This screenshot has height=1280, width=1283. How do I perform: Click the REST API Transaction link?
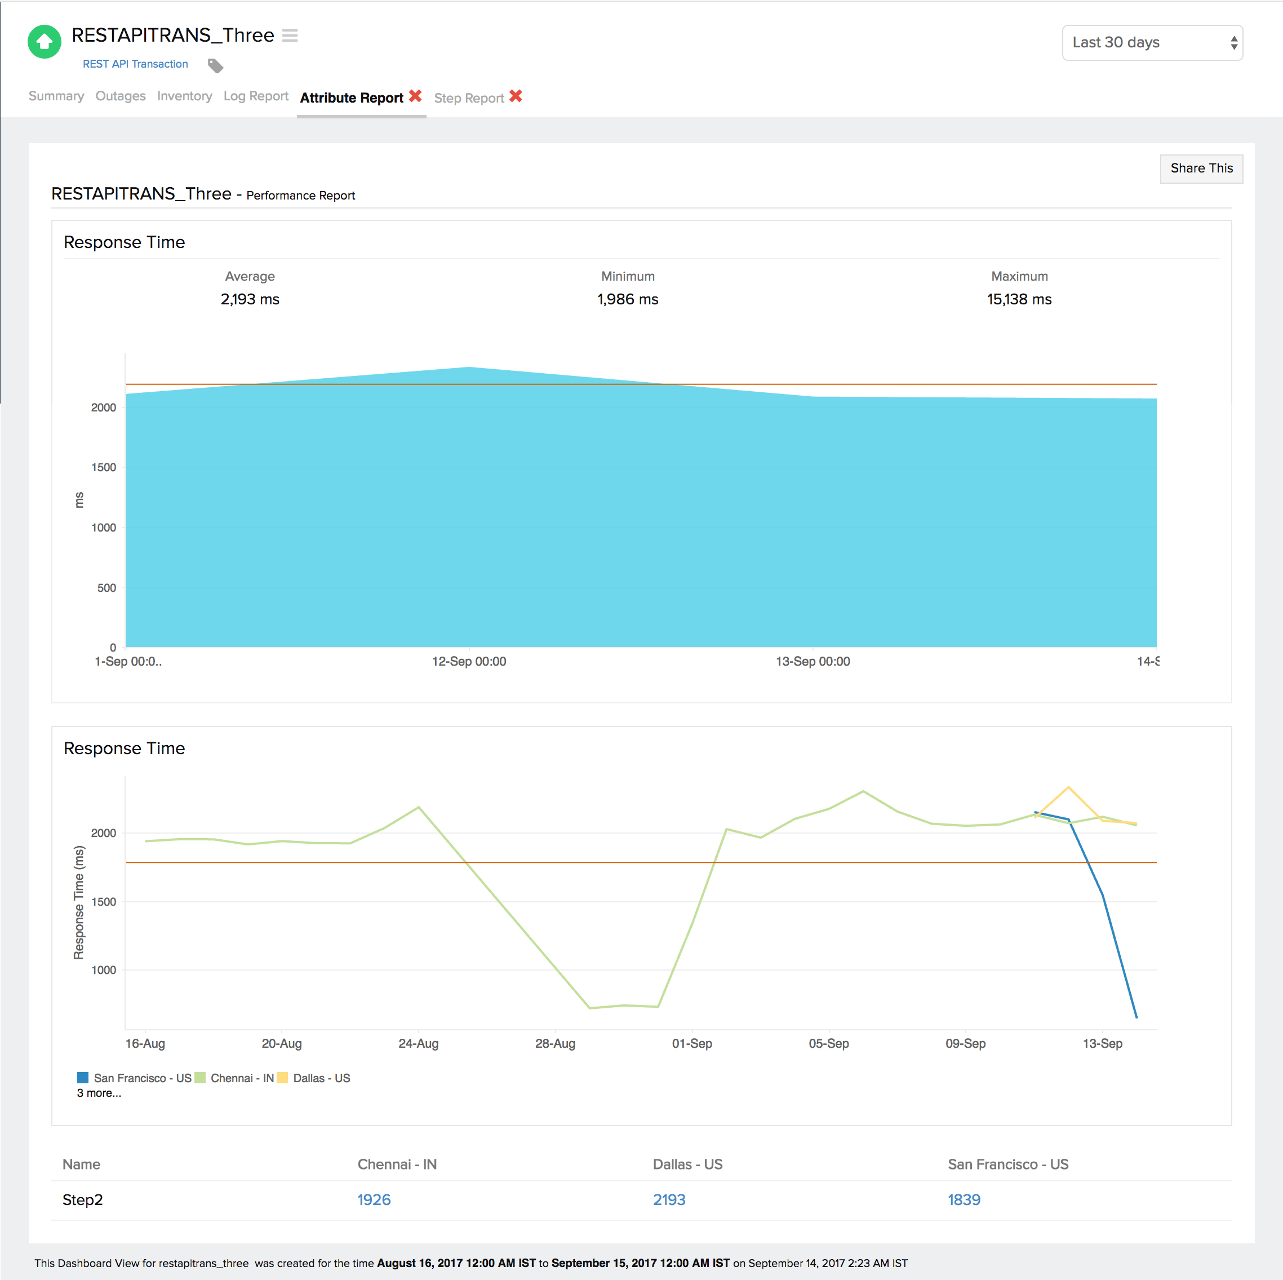135,64
